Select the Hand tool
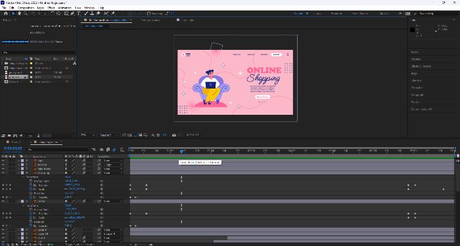The image size is (460, 246). click(x=19, y=14)
